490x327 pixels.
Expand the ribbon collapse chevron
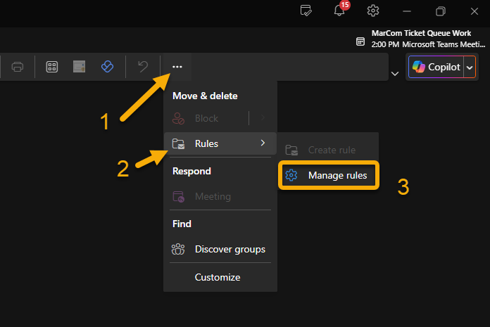click(x=394, y=73)
